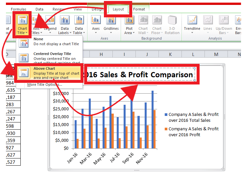Click the Data Labels icon
The image size is (242, 184).
pyautogui.click(x=64, y=20)
